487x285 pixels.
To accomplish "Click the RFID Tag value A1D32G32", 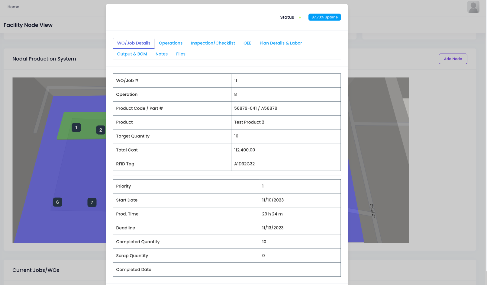I will point(244,164).
